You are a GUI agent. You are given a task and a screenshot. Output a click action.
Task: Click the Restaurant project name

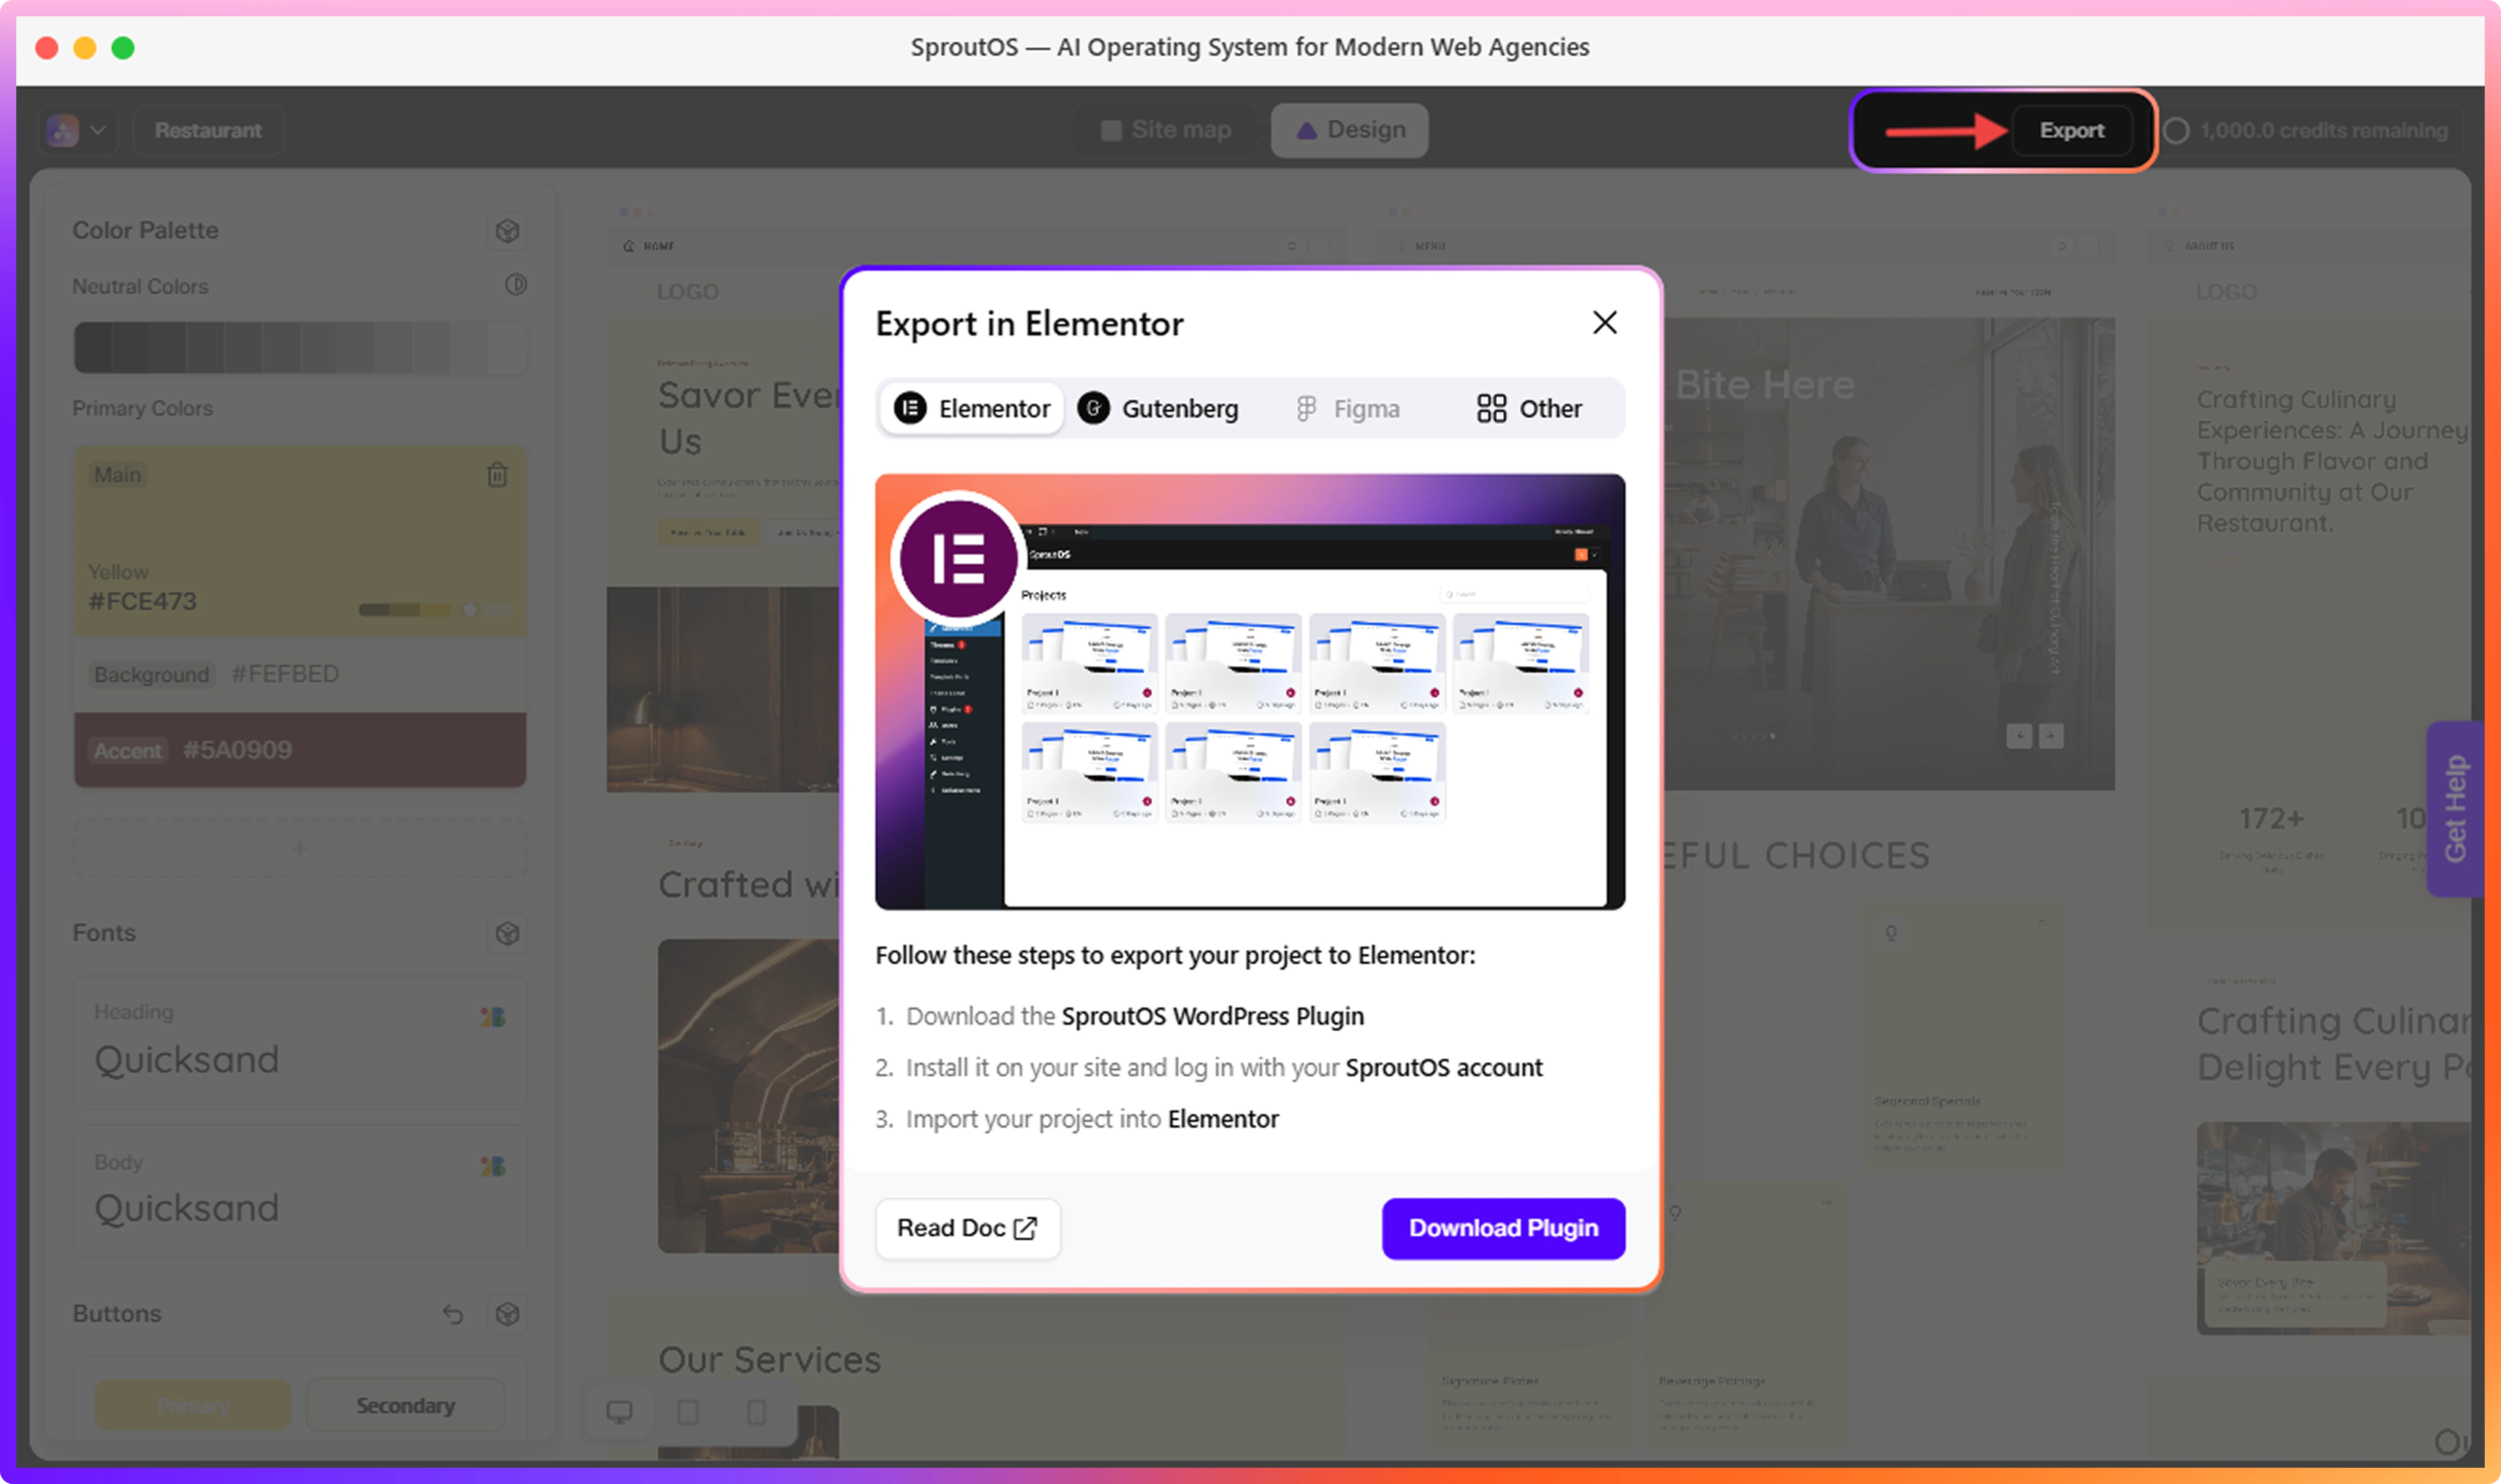click(208, 130)
